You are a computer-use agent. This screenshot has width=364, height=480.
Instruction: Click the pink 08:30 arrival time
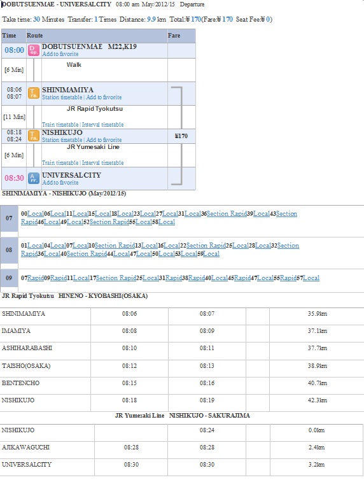(x=14, y=178)
